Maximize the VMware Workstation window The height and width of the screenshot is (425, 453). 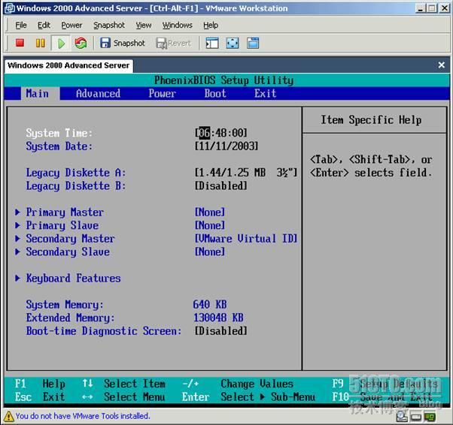click(x=432, y=8)
